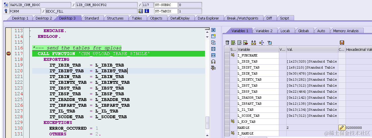This screenshot has height=138, width=372.
Task: Delete variables with the trash can icon
Action: 227,42
